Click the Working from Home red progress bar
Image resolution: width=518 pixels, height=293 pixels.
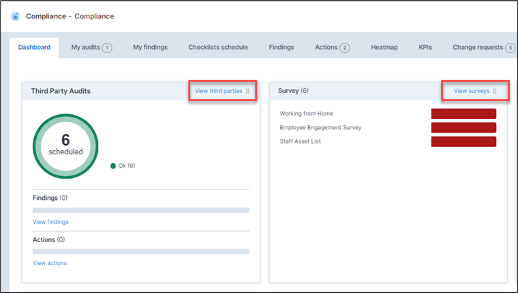coord(463,114)
